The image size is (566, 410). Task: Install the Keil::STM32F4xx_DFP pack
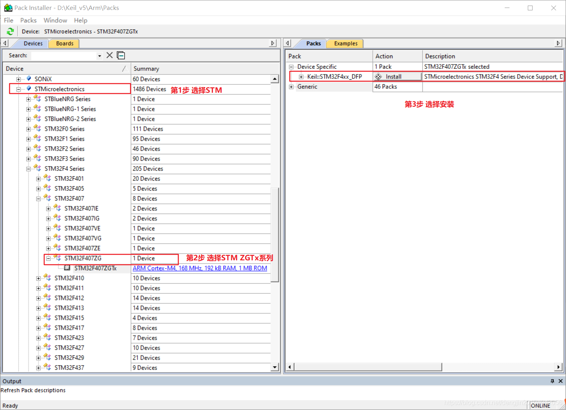click(x=397, y=76)
